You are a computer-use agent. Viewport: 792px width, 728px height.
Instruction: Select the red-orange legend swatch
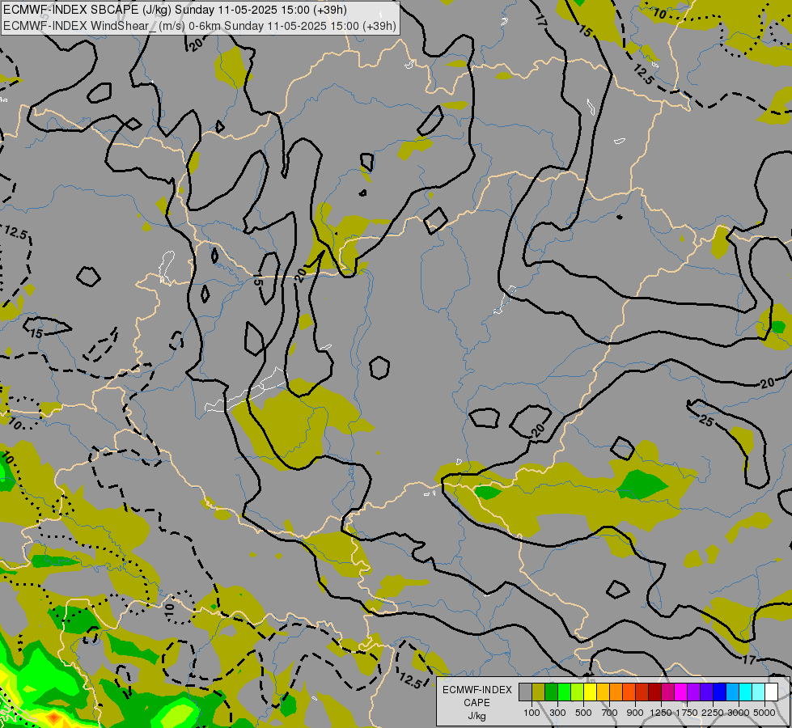[x=629, y=692]
